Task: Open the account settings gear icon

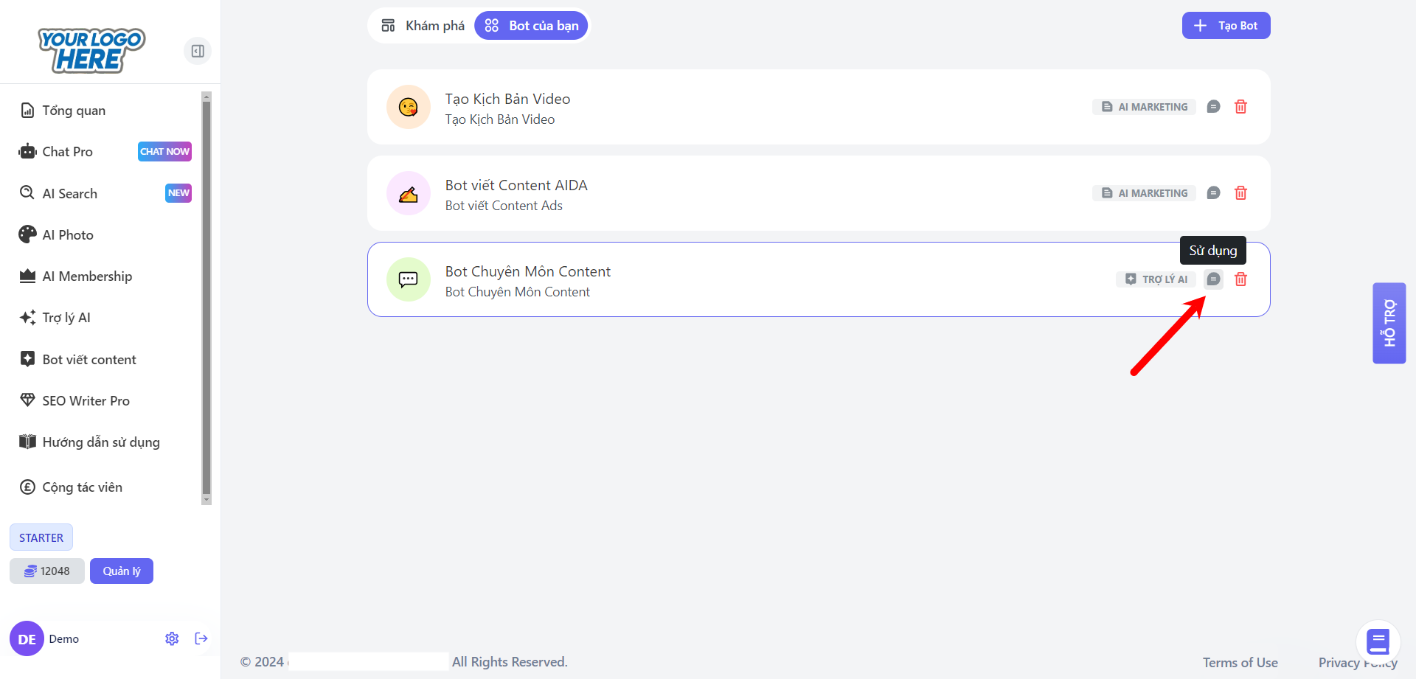Action: click(172, 638)
